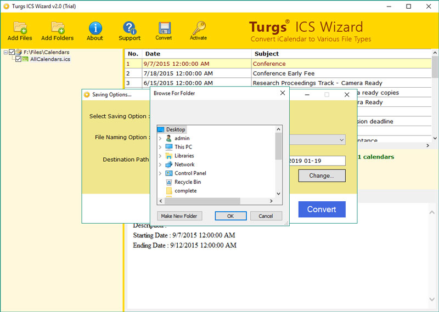
Task: Expand the Libraries node
Action: pyautogui.click(x=160, y=156)
